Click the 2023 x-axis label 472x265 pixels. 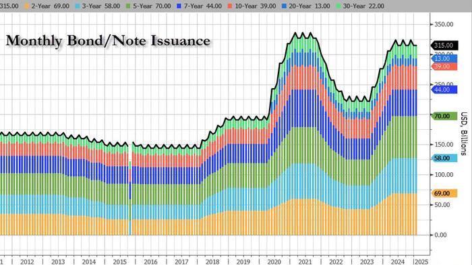click(367, 262)
